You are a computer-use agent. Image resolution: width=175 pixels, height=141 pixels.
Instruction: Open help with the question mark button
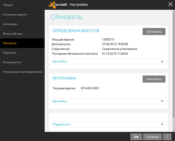click(x=167, y=136)
